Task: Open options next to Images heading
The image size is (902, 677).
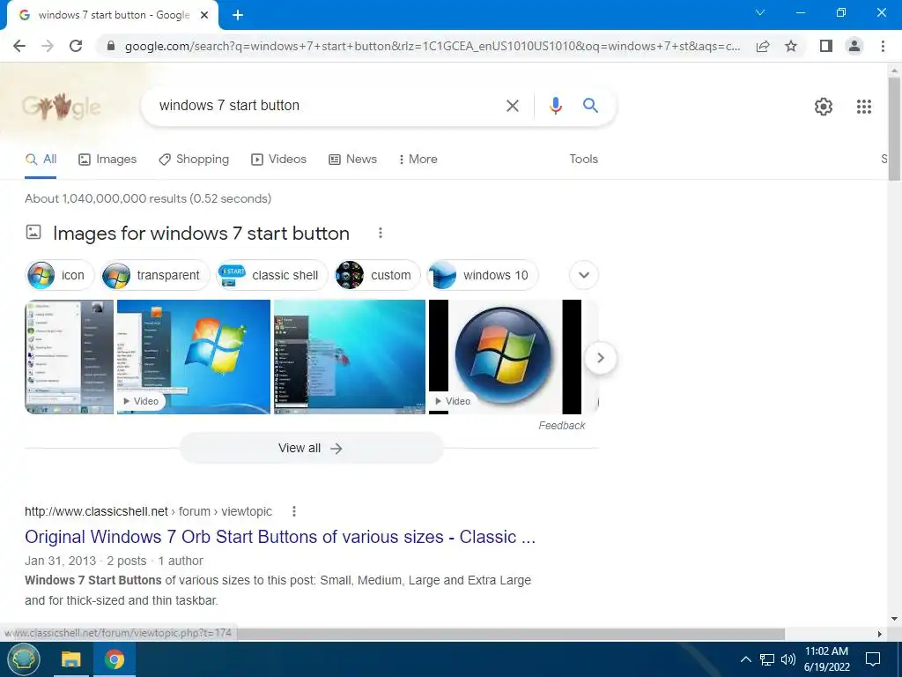Action: (380, 233)
